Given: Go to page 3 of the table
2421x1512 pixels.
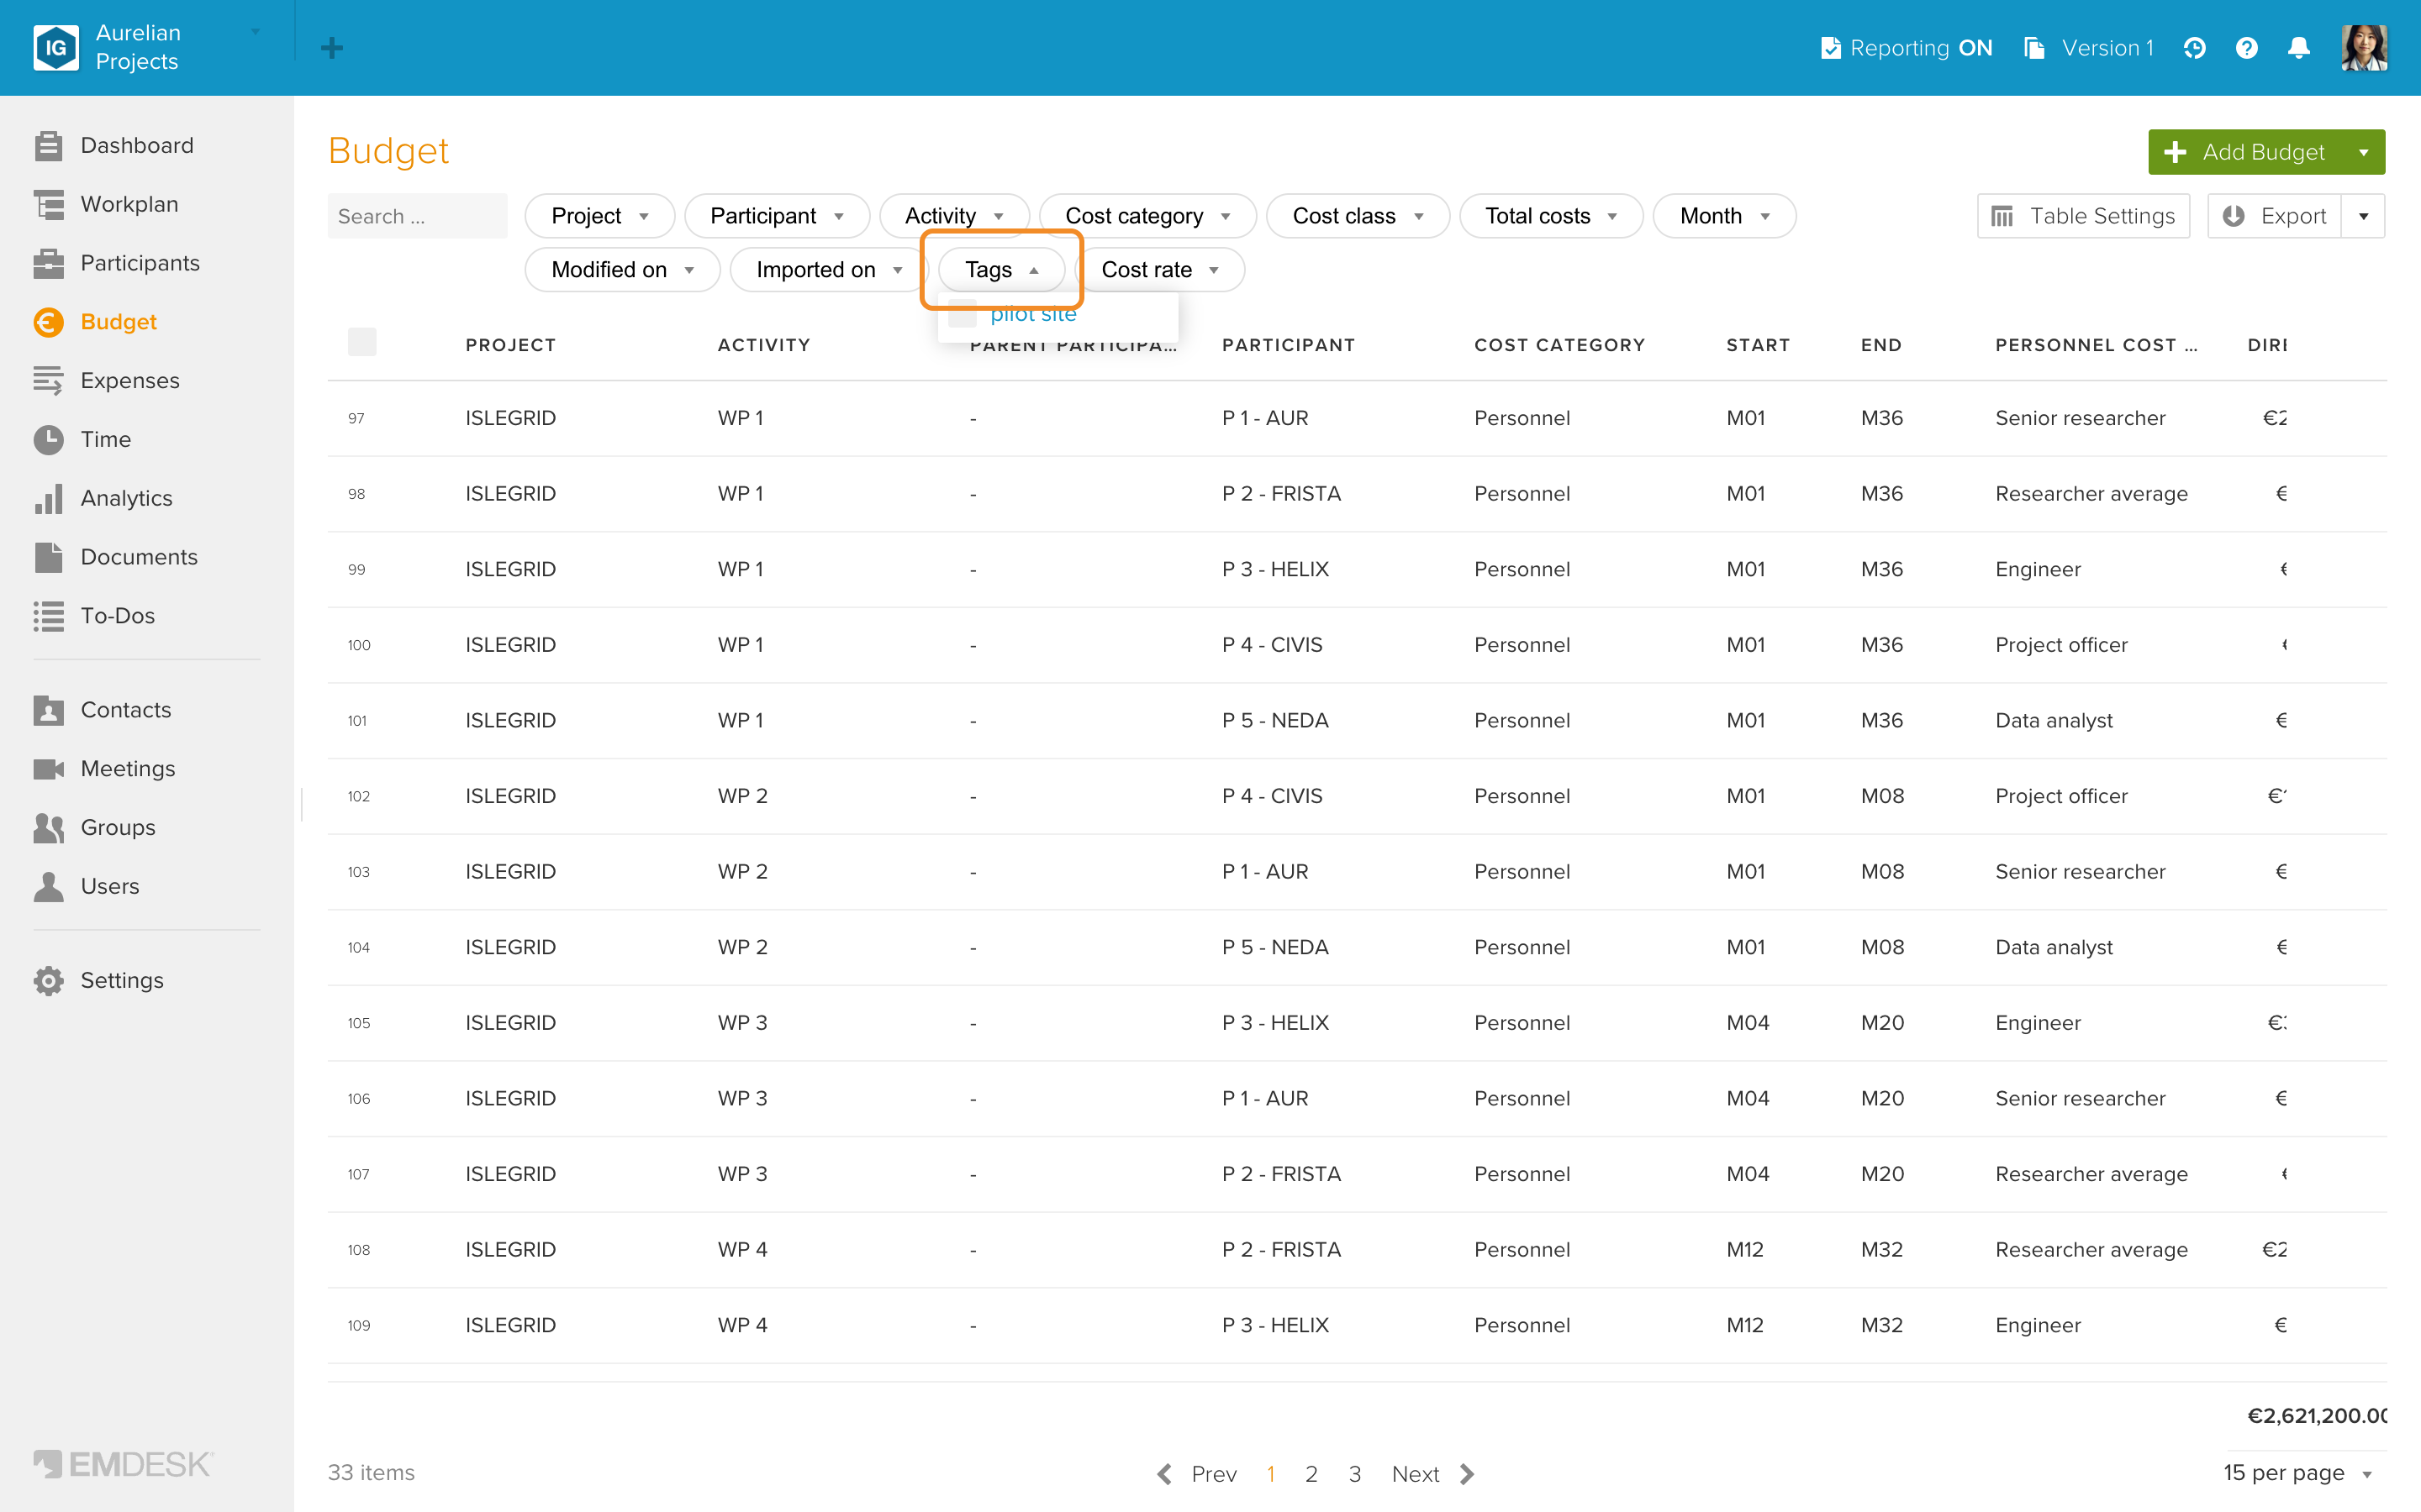Looking at the screenshot, I should coord(1354,1474).
